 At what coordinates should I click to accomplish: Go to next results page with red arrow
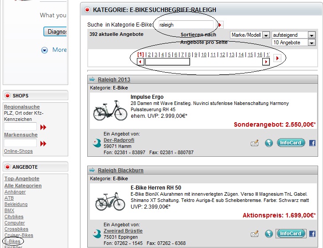pos(277,58)
